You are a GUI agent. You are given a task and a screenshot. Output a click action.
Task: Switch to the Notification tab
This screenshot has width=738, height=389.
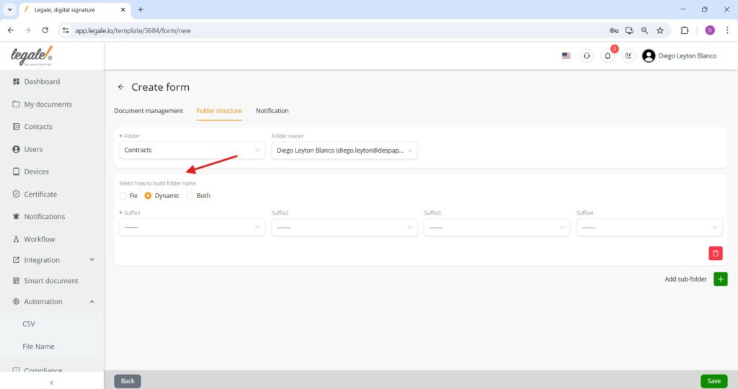[x=272, y=110]
